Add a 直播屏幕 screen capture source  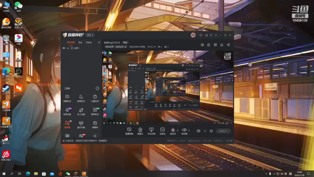pos(129,131)
